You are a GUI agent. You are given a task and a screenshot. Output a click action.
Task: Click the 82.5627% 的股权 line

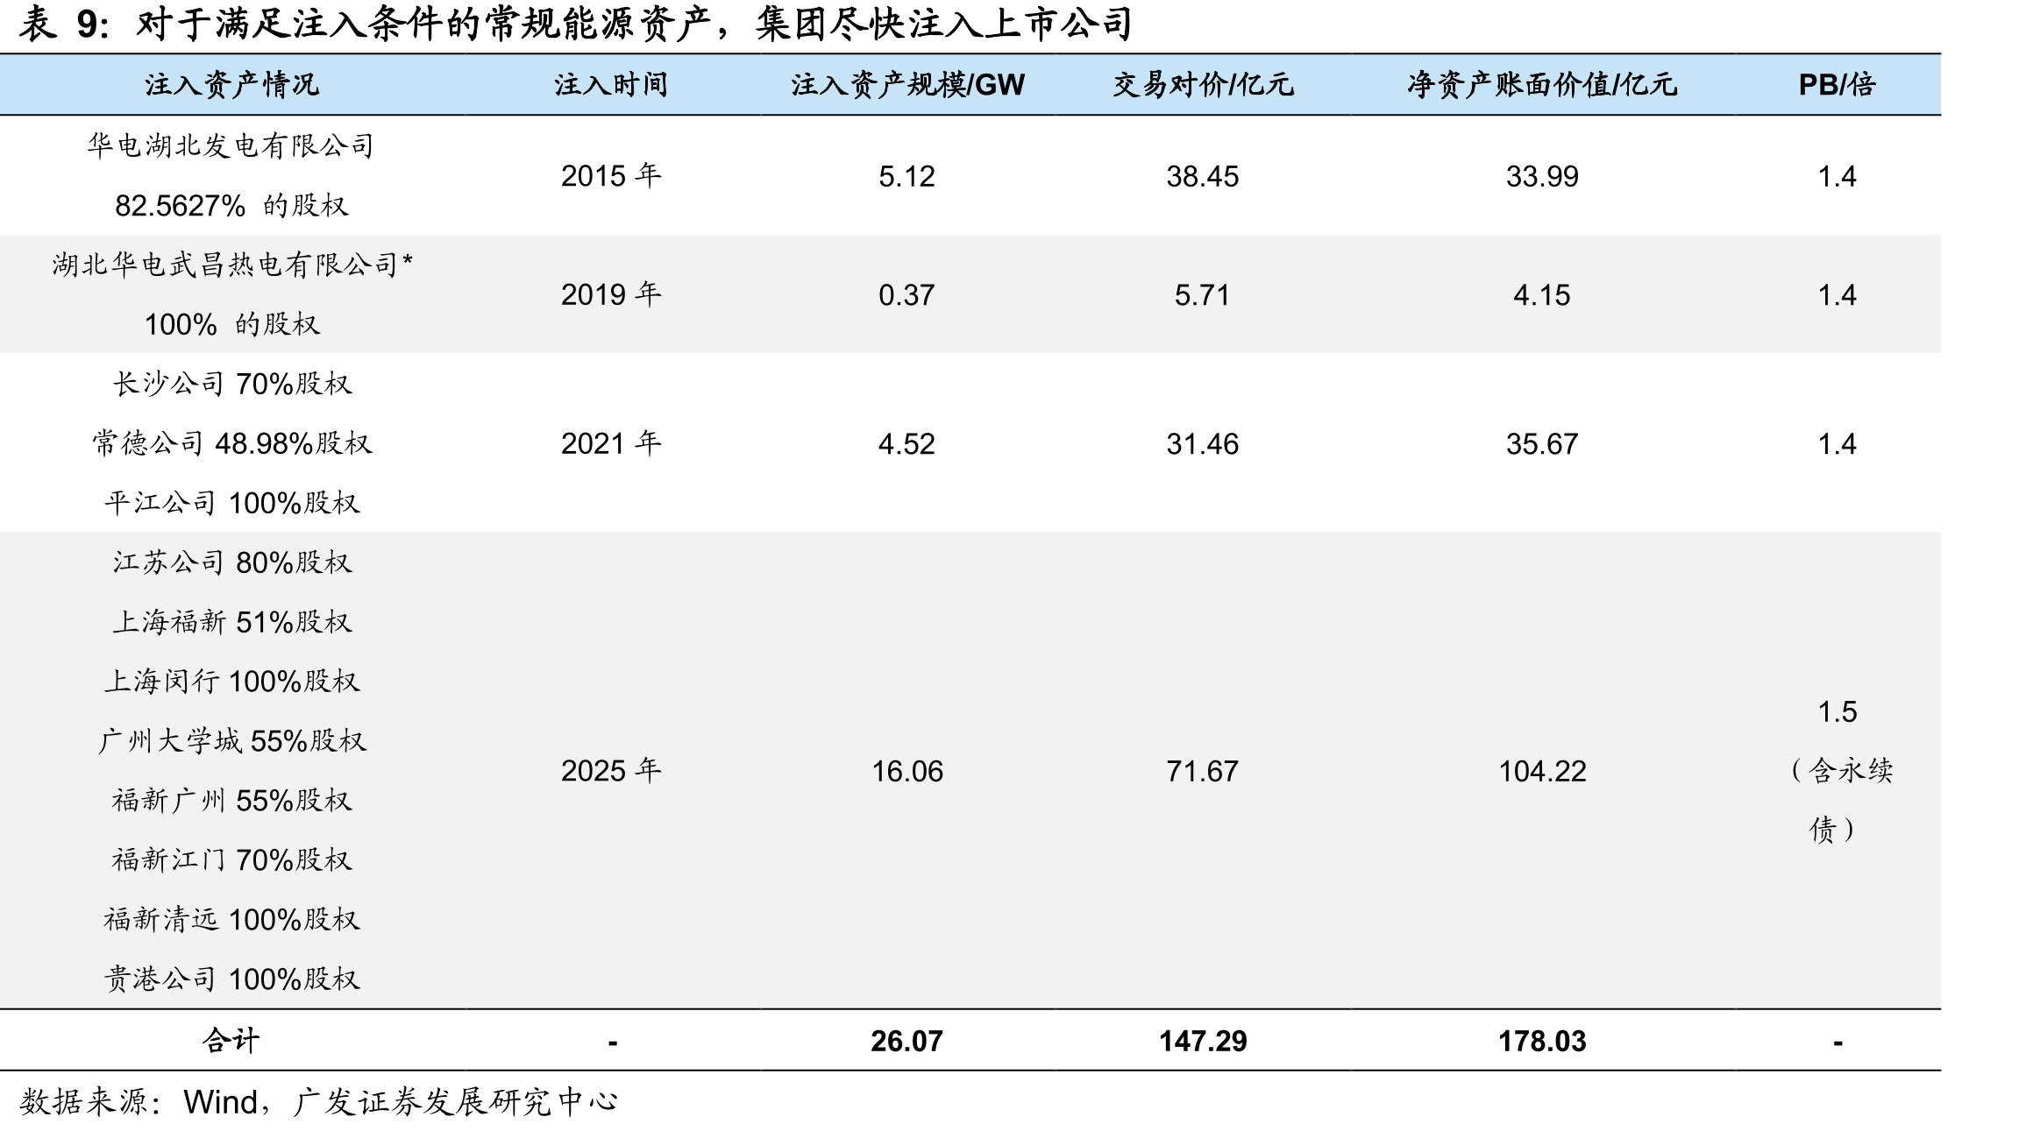click(231, 205)
